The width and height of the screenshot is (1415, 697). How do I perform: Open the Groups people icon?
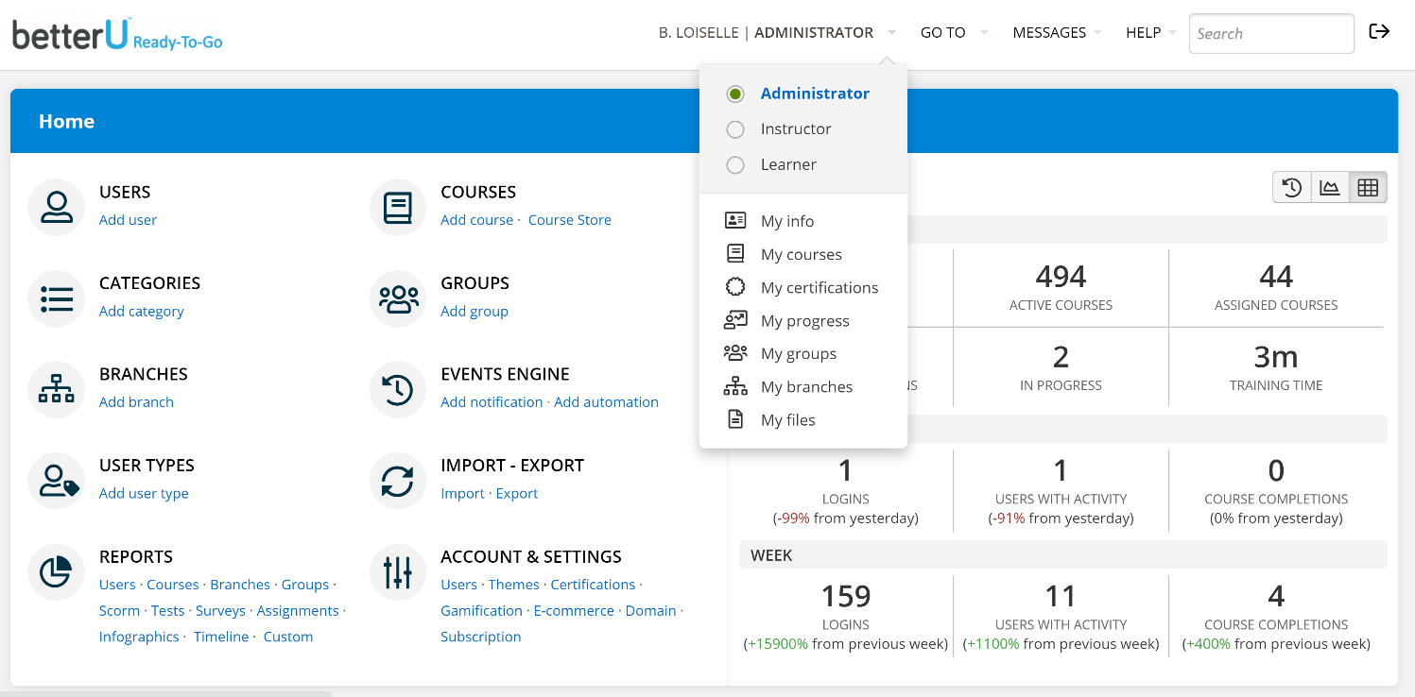coord(398,298)
